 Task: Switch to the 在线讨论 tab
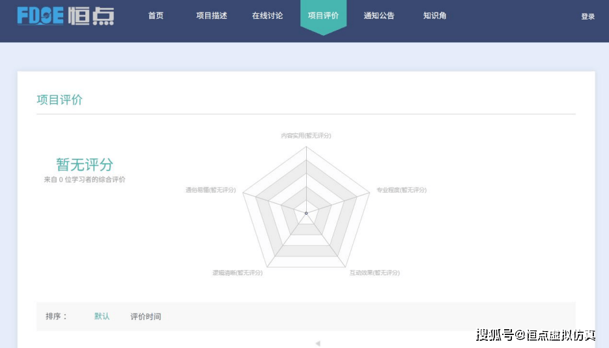click(267, 16)
